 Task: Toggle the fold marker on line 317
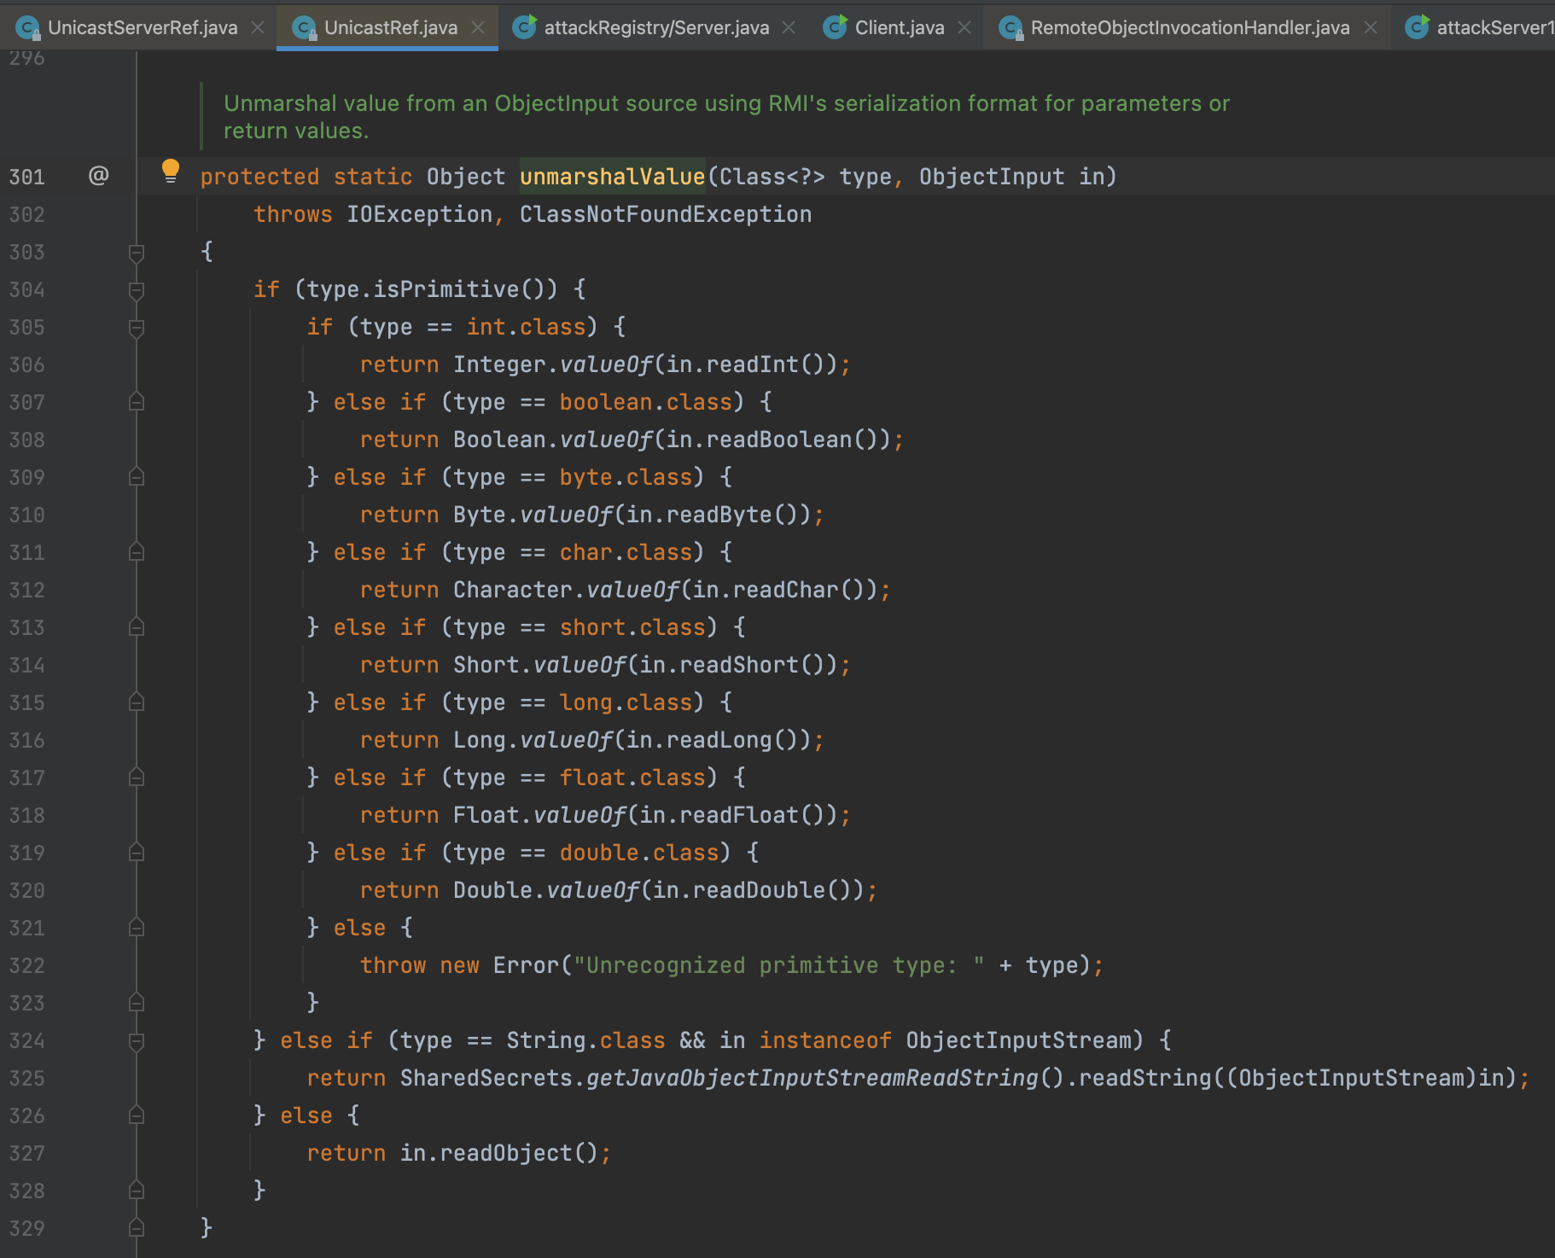click(137, 778)
